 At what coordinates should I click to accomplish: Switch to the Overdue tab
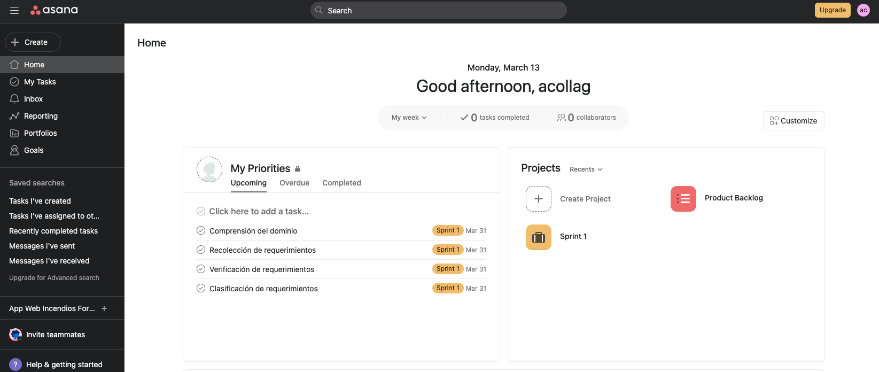[x=294, y=183]
